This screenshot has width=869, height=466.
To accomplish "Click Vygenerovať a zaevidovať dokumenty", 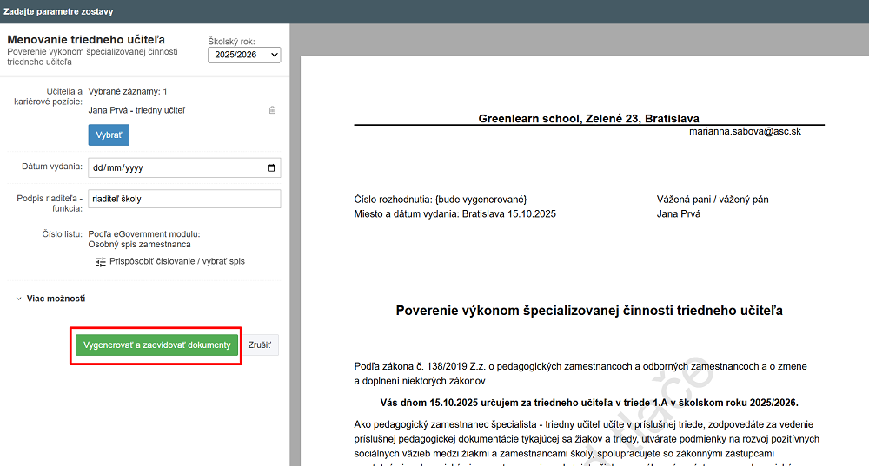I will coord(156,345).
